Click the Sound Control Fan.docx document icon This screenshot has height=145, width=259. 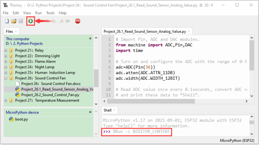(x=18, y=84)
